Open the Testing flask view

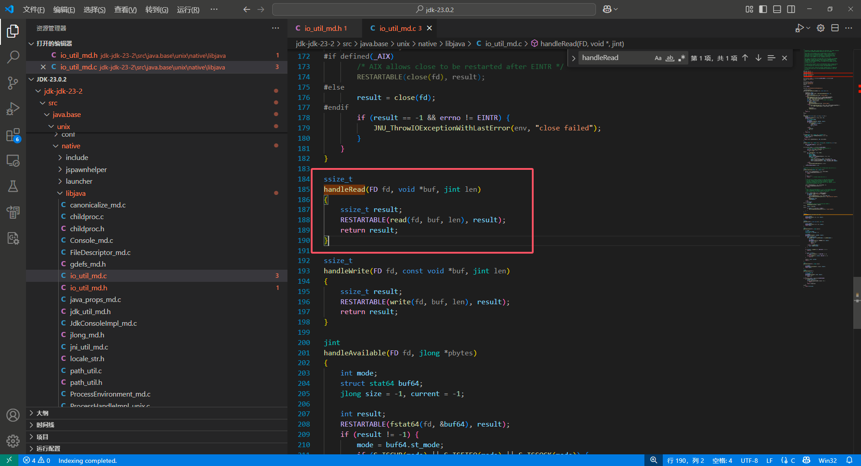click(13, 186)
